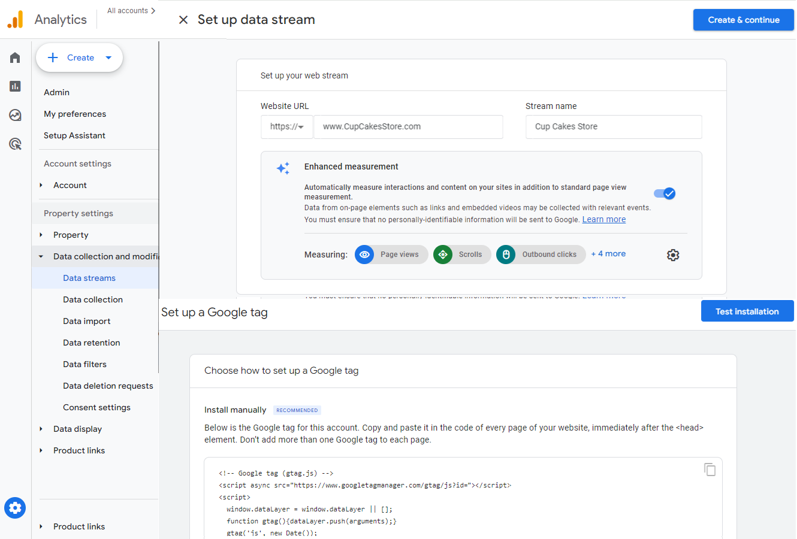Follow the Learn more link

pos(604,219)
